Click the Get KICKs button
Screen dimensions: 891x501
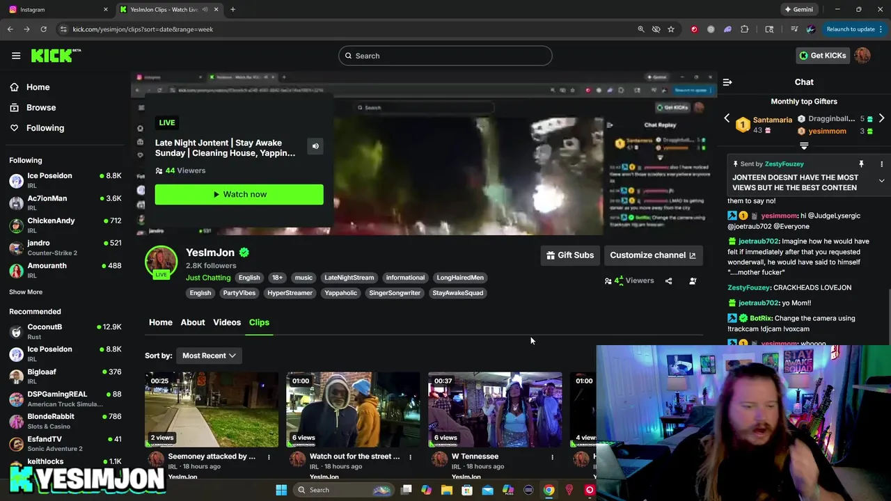coord(823,56)
